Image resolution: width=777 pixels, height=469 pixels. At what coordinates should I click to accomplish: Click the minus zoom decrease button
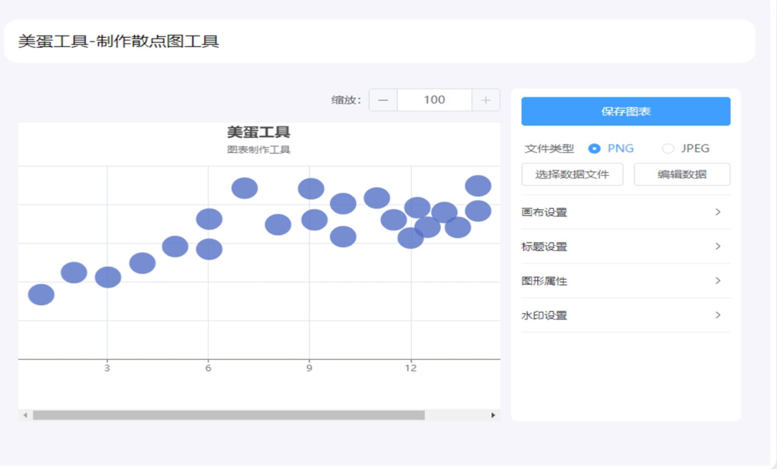click(x=383, y=100)
